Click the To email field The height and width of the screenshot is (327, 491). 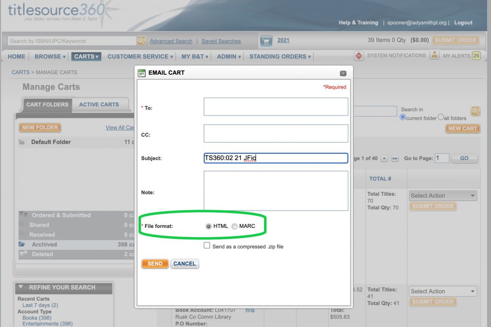click(x=276, y=107)
